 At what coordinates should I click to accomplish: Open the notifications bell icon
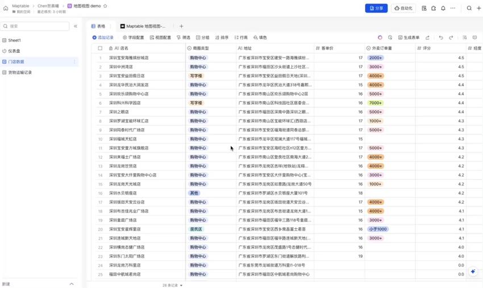443,9
